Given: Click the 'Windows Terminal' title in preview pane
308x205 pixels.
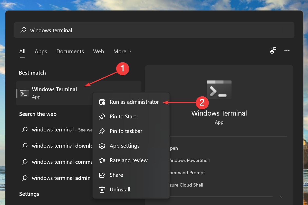Looking at the screenshot, I should (219, 113).
